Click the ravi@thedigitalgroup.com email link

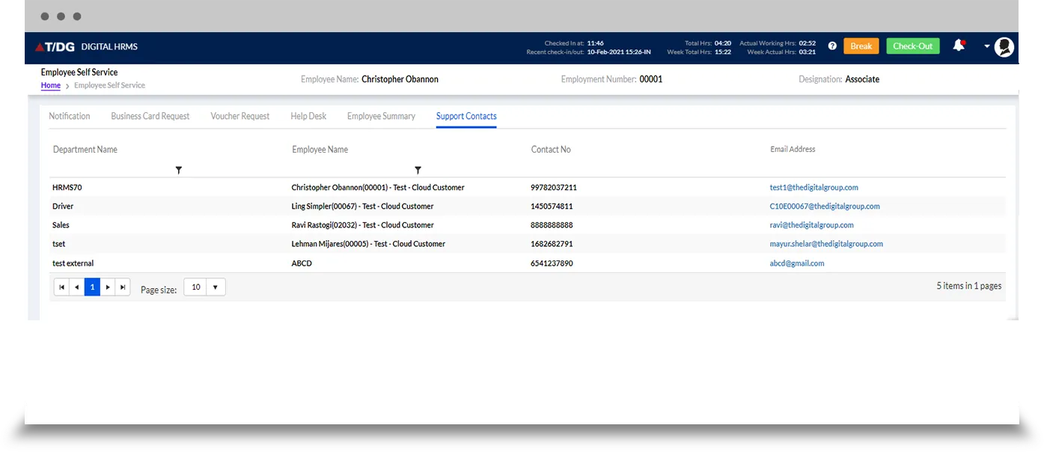coord(811,225)
